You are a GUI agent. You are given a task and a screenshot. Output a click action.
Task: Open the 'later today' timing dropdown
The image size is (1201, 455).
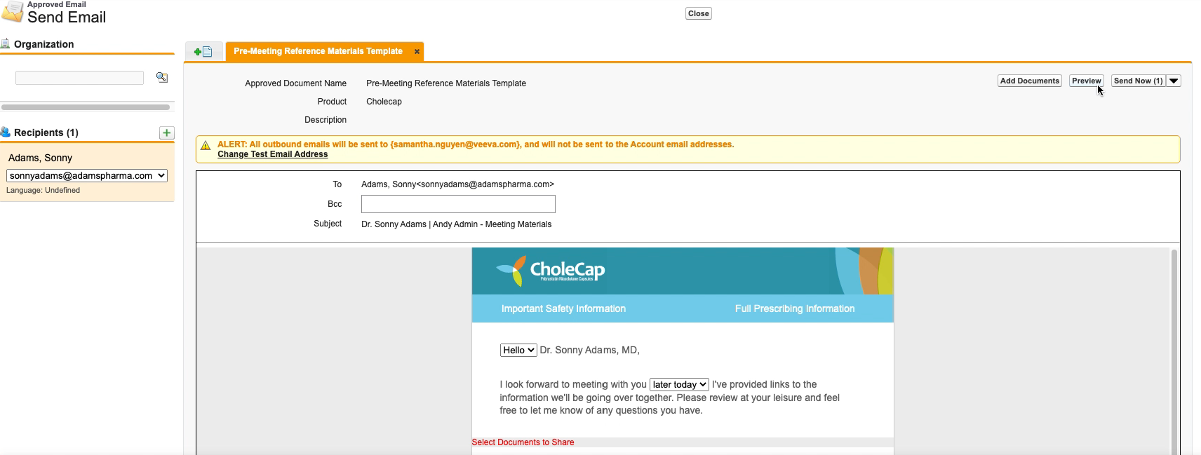(x=678, y=385)
